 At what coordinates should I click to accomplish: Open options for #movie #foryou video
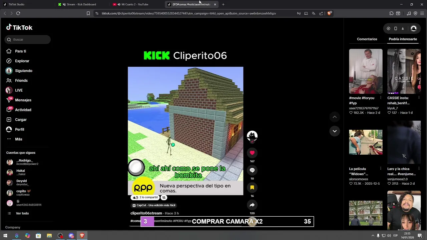click(x=381, y=98)
